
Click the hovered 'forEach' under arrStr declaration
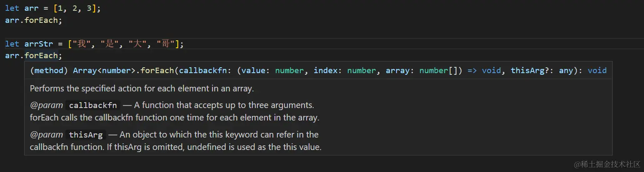point(41,55)
